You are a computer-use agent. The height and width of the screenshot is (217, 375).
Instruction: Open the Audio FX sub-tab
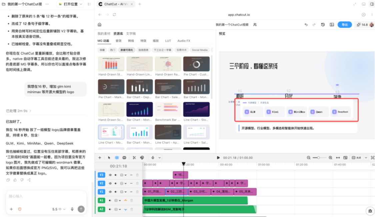click(184, 41)
